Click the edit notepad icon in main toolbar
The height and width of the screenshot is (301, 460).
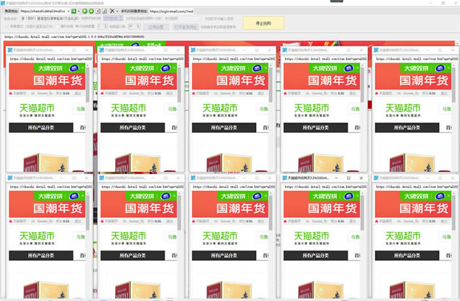[x=104, y=11]
